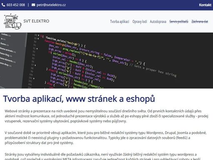Image resolution: width=213 pixels, height=160 pixels.
Task: Click the SVT Elektro computer logo
Action: (12, 22)
